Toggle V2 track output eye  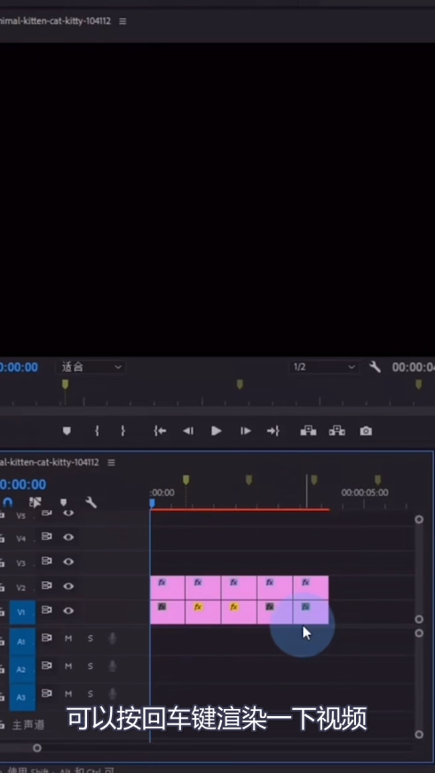tap(68, 586)
